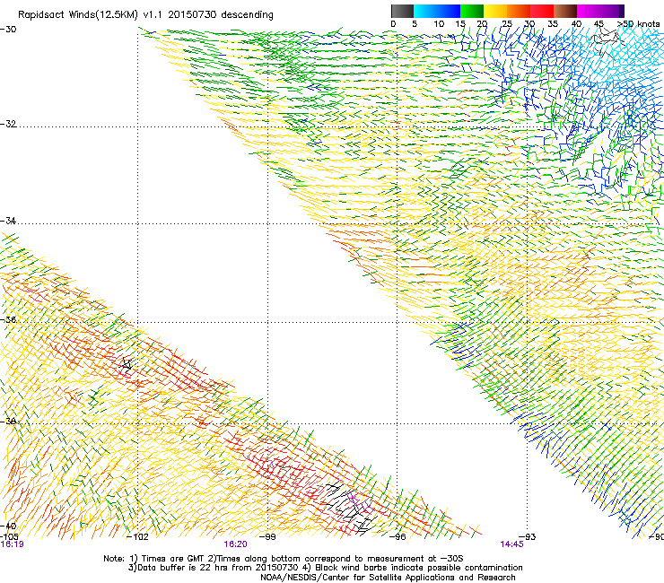Viewport: 664px width, 583px height.
Task: Click the cyan-to-blue 5-15 knots legend swatch
Action: [437, 11]
